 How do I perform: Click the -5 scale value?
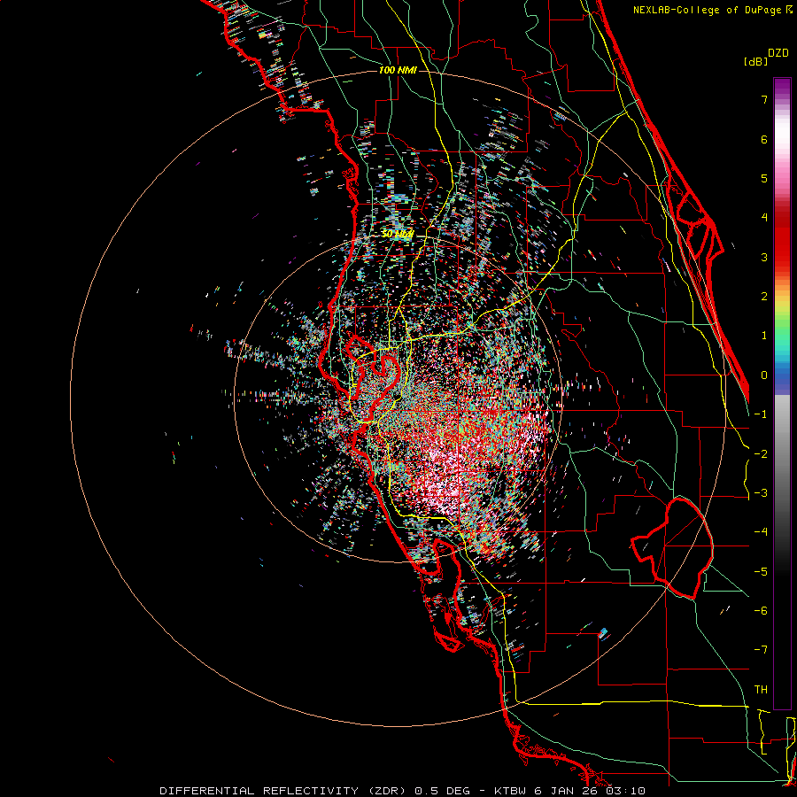761,572
